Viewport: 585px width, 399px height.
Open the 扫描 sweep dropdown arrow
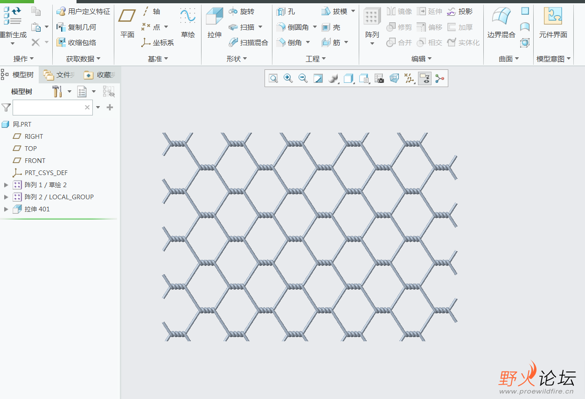pos(260,27)
